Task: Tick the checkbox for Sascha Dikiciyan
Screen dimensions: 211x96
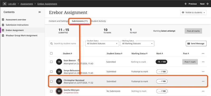Action: [x=51, y=91]
